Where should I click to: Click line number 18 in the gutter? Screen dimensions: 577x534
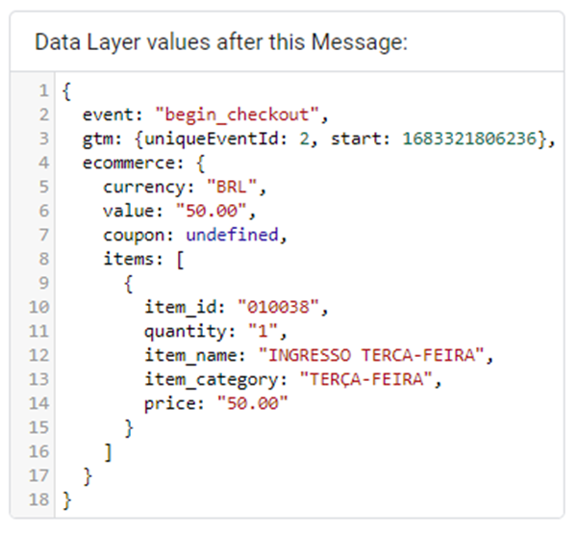pyautogui.click(x=39, y=499)
